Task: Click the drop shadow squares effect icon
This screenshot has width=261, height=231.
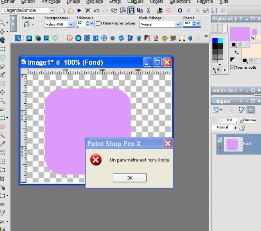Action: (x=38, y=38)
